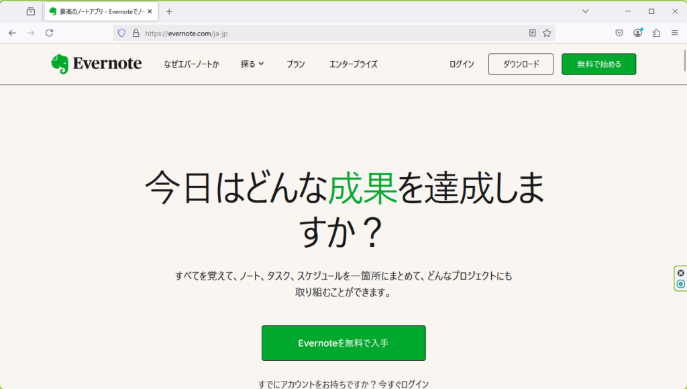Image resolution: width=687 pixels, height=389 pixels.
Task: Toggle reader view in the address bar
Action: [x=533, y=33]
